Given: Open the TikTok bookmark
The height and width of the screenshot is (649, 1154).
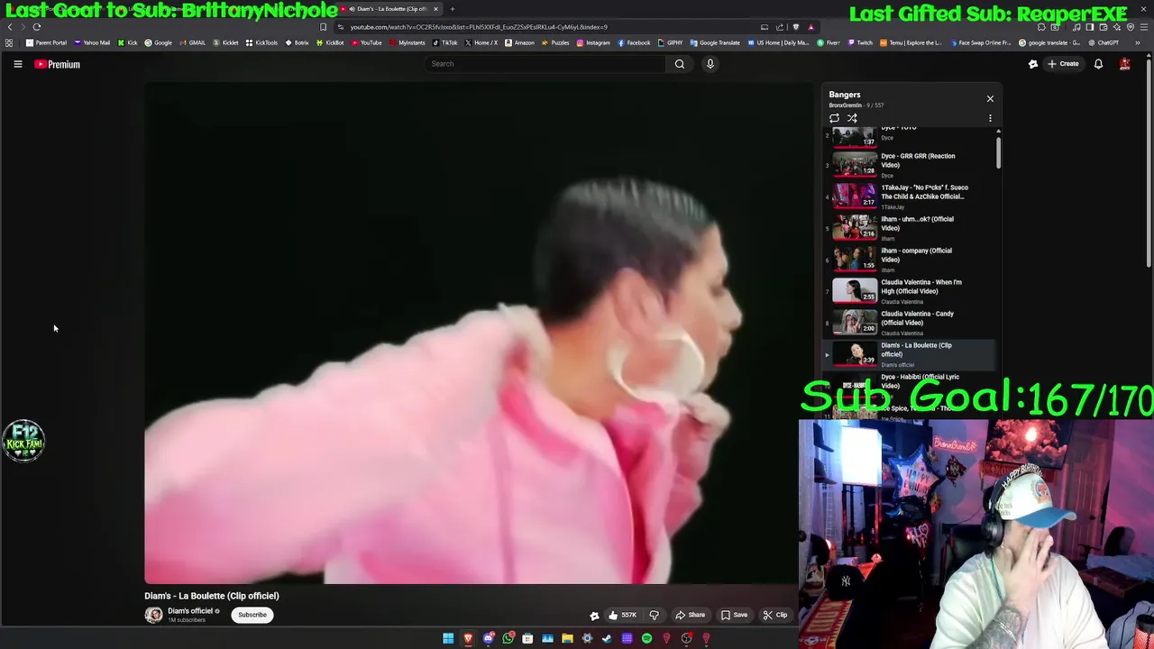Looking at the screenshot, I should [x=445, y=42].
